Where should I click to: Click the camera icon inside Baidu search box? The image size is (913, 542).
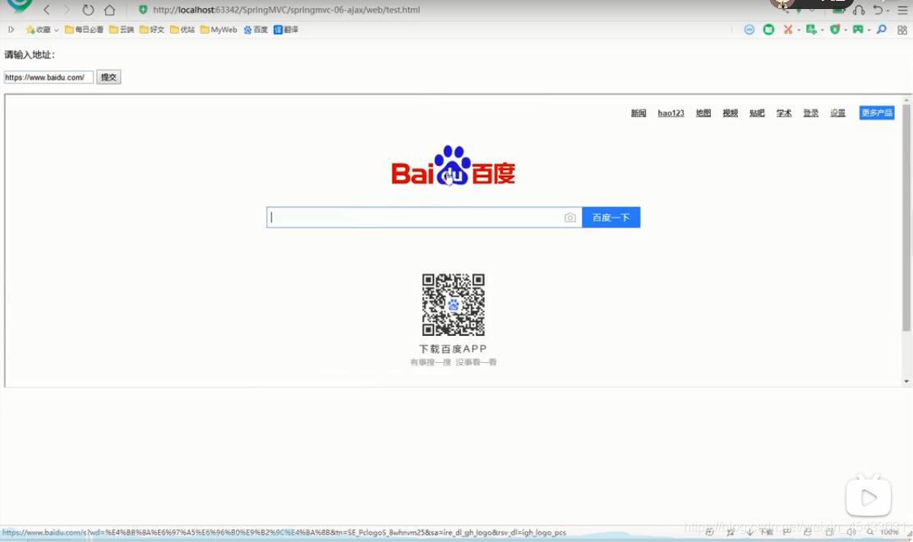point(570,217)
